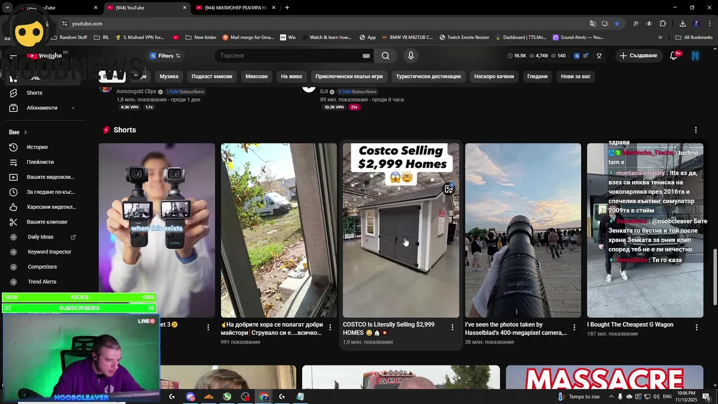This screenshot has width=718, height=404.
Task: Open options menu for Cheapest G Wagon short
Action: point(697,327)
